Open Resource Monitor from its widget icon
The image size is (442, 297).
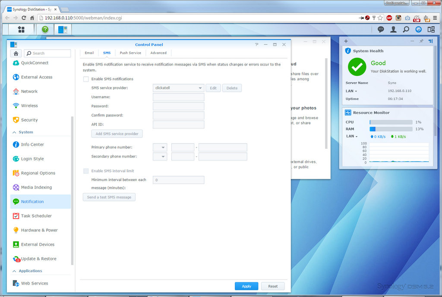point(348,113)
